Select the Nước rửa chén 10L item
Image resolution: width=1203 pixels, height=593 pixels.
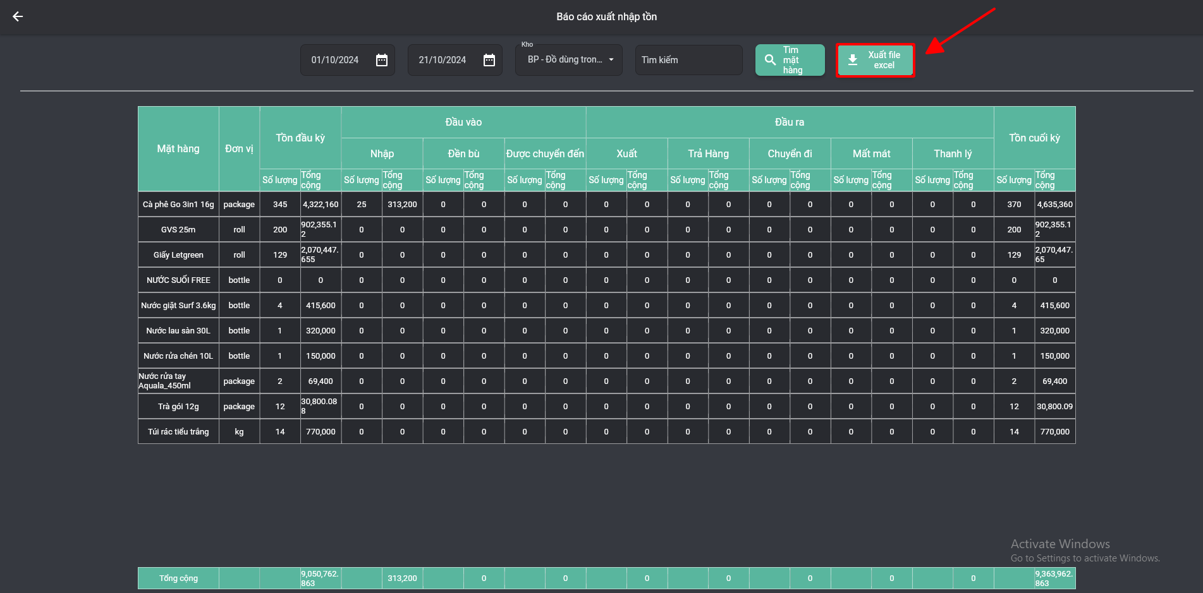[x=178, y=356]
